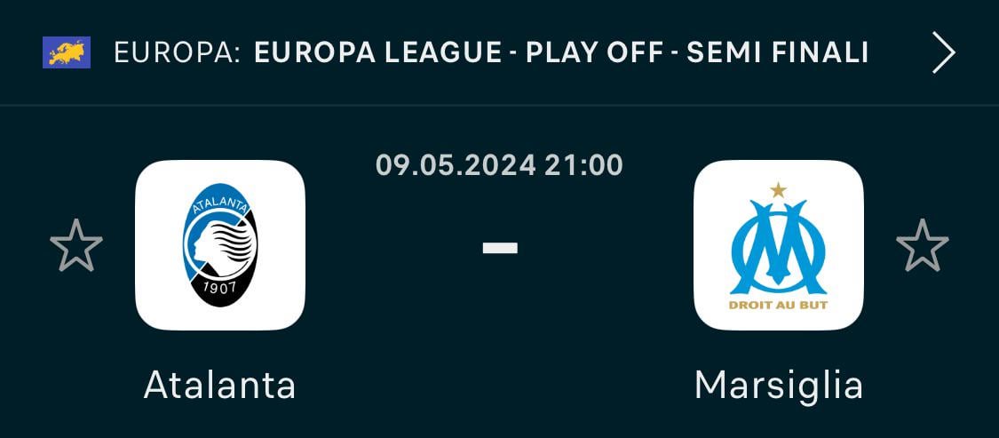The height and width of the screenshot is (438, 999).
Task: Favorite Atalanta using the left star
Action: [76, 245]
